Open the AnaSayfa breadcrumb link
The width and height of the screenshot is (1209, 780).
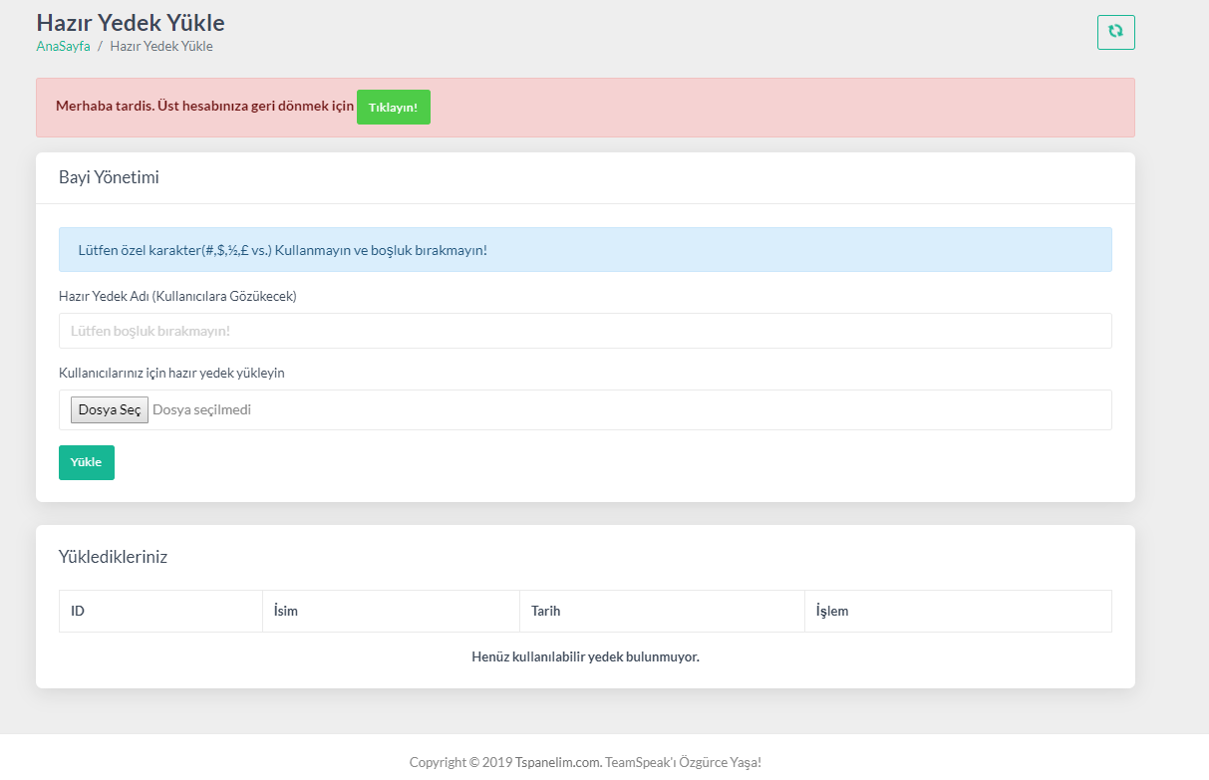(x=63, y=46)
